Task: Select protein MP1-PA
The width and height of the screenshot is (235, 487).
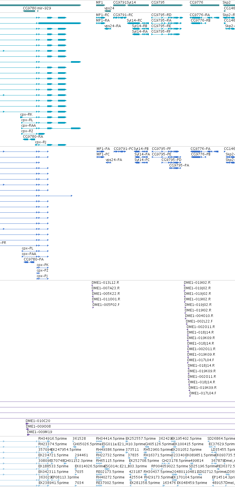Action: coord(103,149)
